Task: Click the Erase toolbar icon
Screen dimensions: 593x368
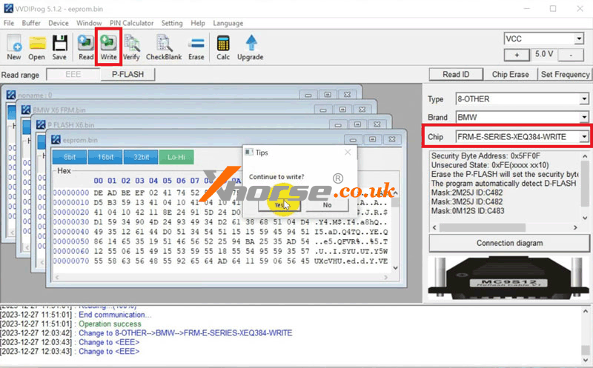Action: coord(196,47)
